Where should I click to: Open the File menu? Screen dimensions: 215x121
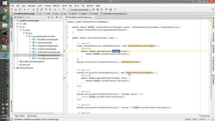pos(13,6)
